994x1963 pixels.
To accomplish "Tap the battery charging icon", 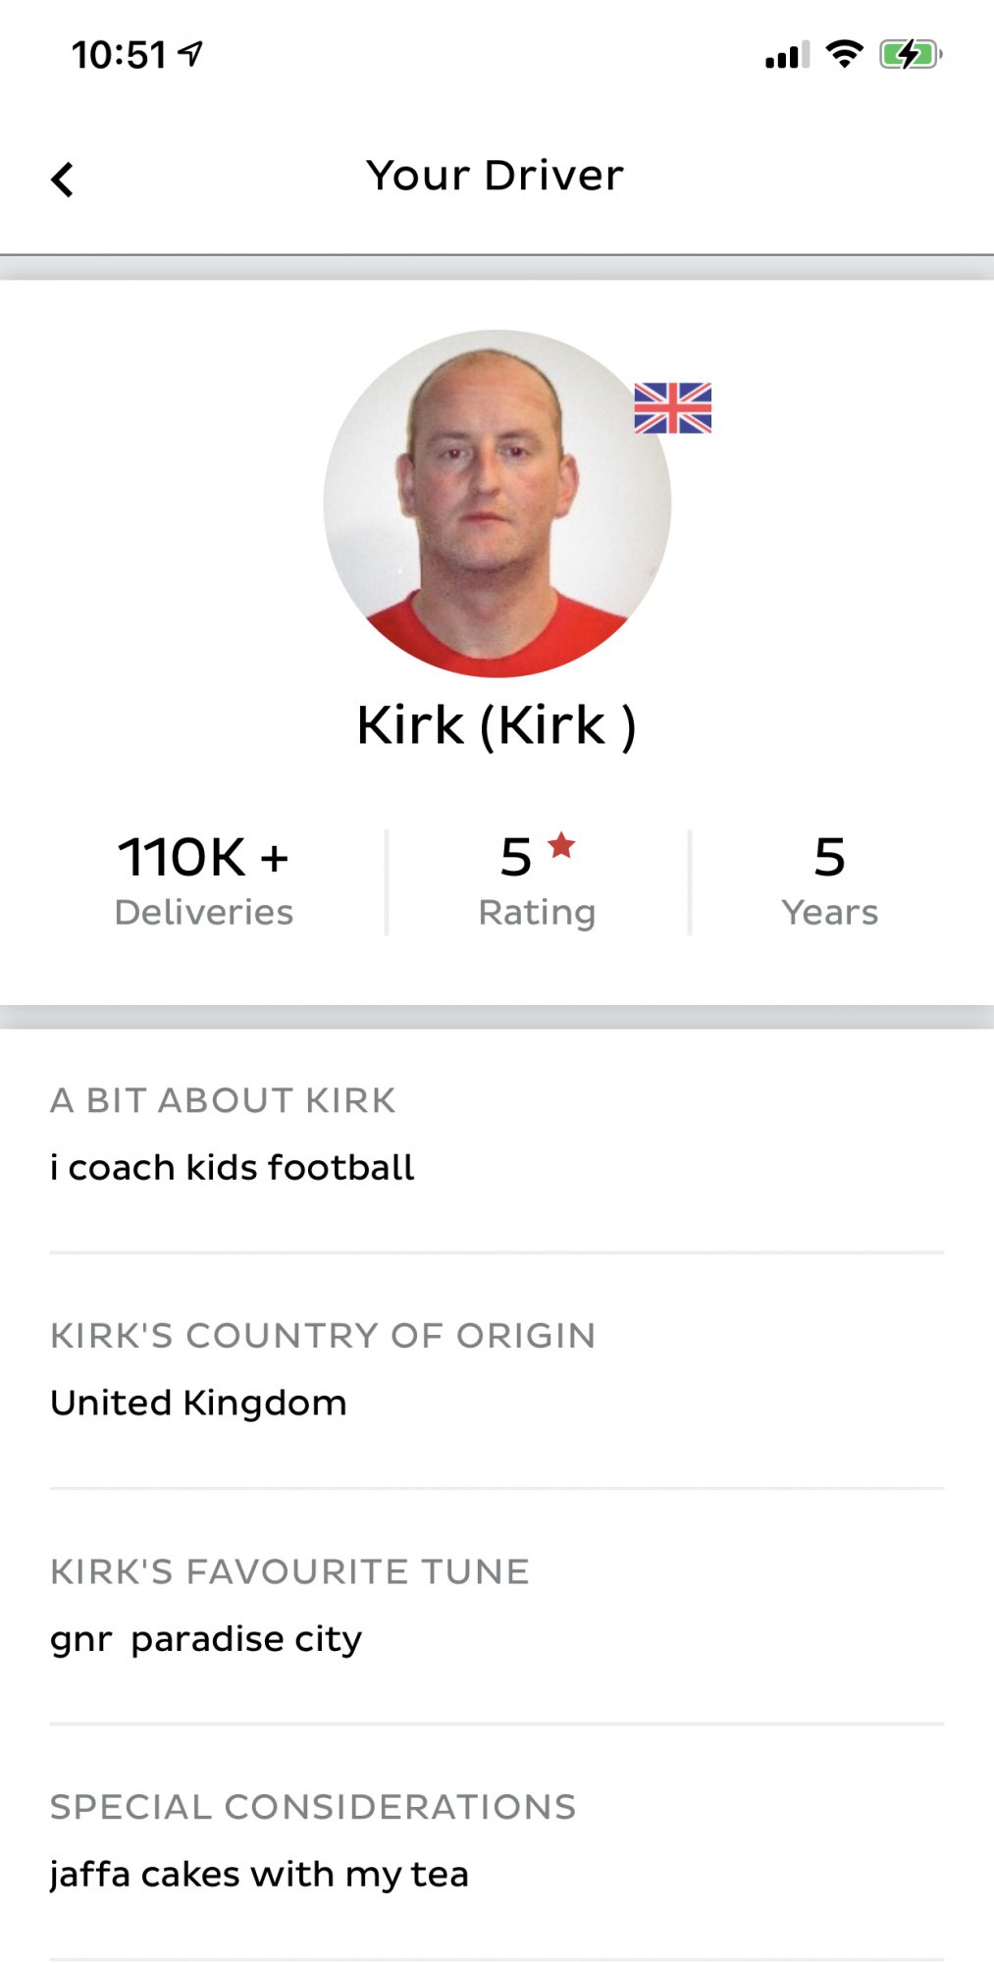I will 910,55.
